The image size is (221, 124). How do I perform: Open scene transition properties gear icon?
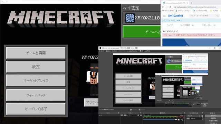202,116
